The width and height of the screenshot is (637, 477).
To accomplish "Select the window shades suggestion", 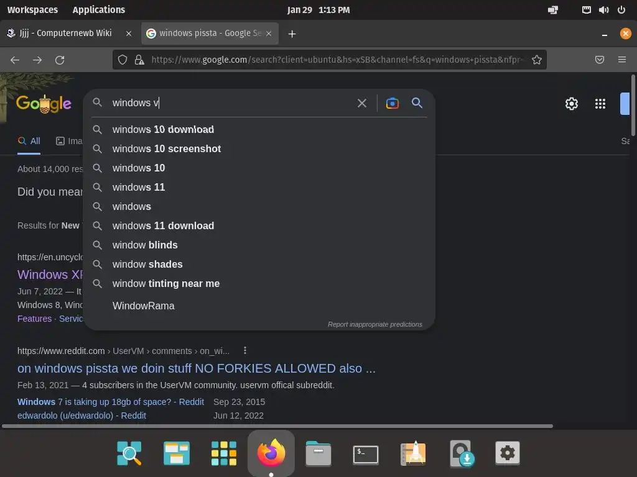I will coord(259,265).
